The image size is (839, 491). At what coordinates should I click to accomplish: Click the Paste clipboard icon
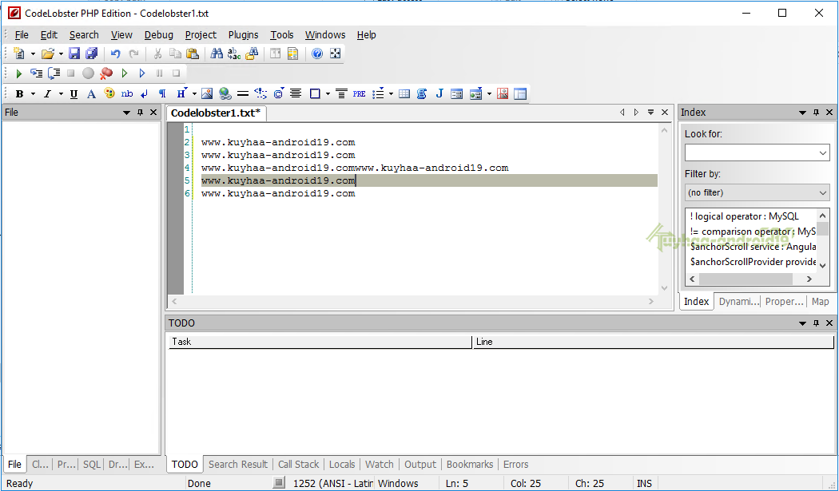click(193, 53)
